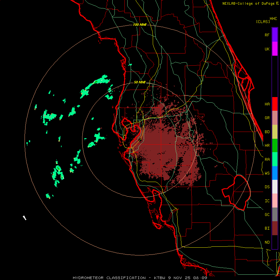Click the BI brown legend swatch

pyautogui.click(x=275, y=228)
